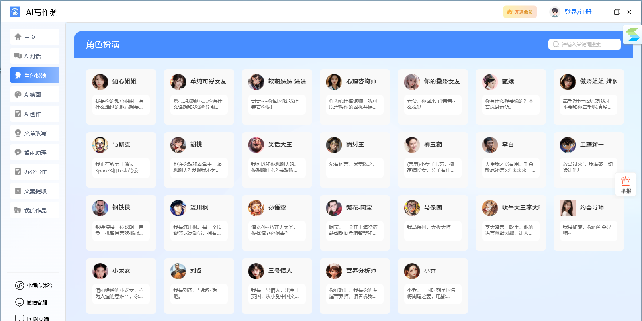Screen dimensions: 642x321
Task: Click 繁花-阿宝 card title
Action: (359, 208)
